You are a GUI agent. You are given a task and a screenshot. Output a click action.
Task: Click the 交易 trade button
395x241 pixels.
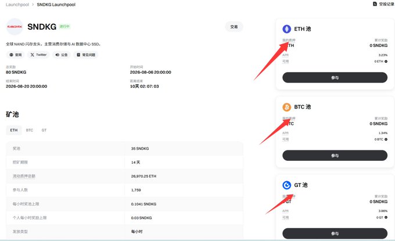[234, 27]
